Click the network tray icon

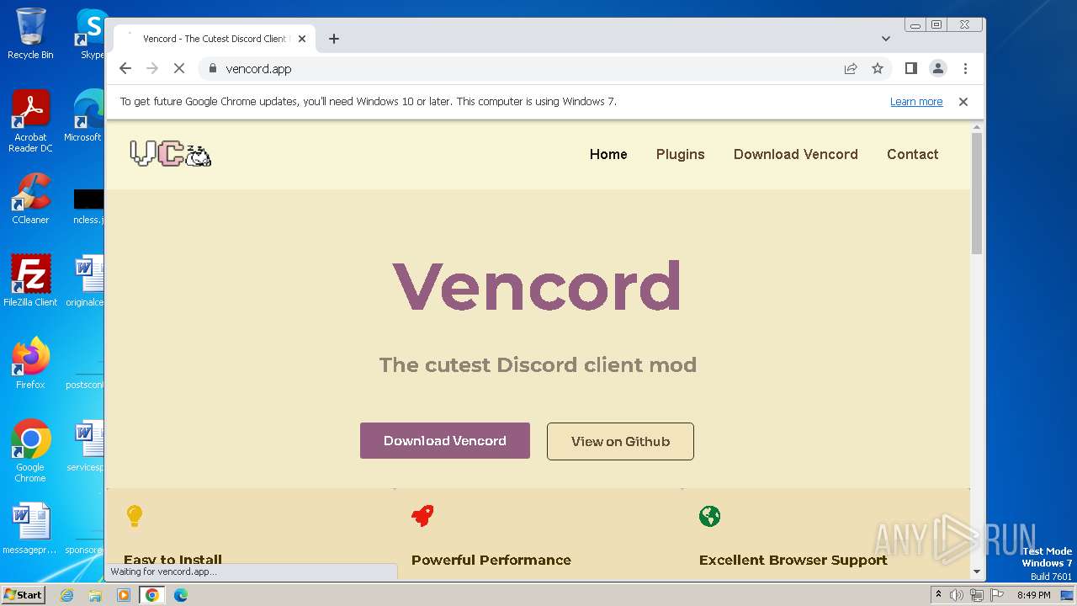pos(976,595)
